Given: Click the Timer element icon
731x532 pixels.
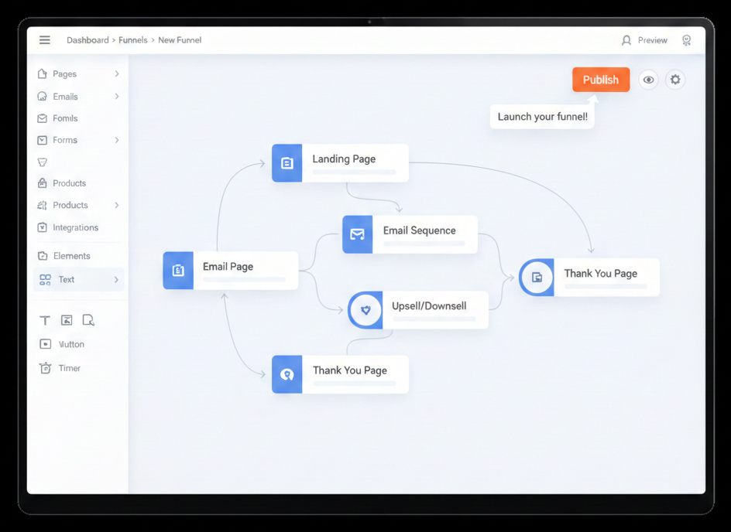Looking at the screenshot, I should pos(44,368).
